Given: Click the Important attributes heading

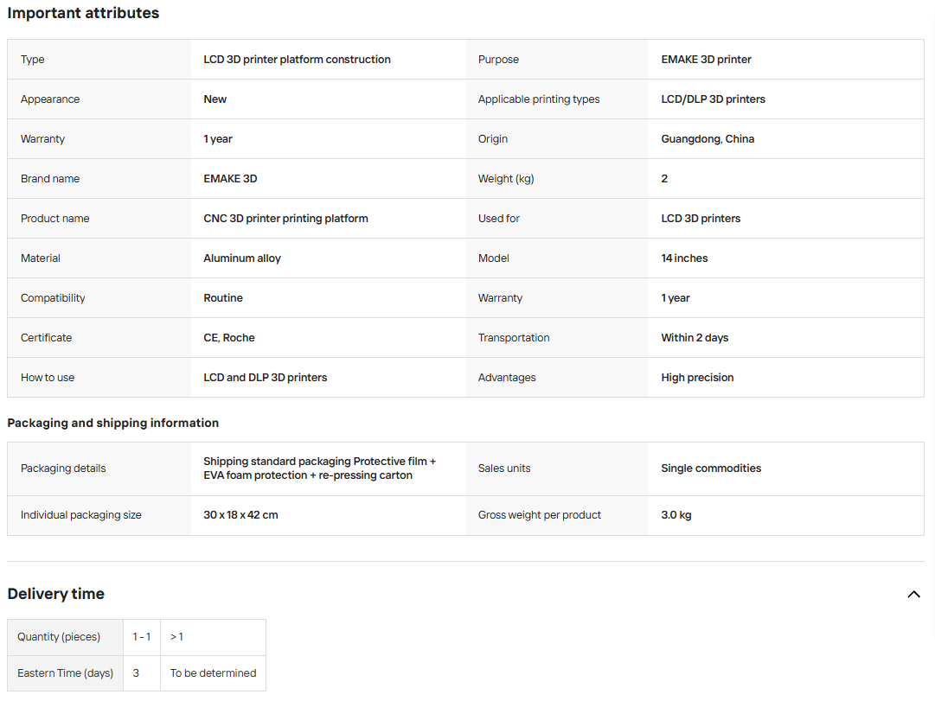Looking at the screenshot, I should coord(83,13).
